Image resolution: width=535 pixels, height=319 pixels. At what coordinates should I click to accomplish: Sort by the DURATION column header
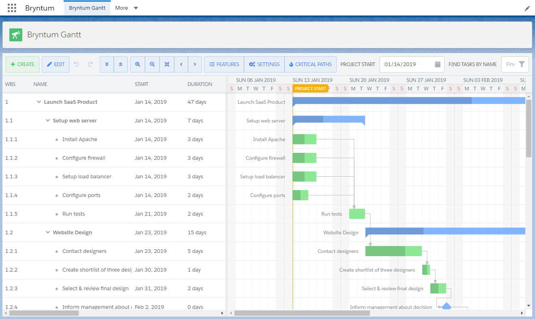click(205, 84)
